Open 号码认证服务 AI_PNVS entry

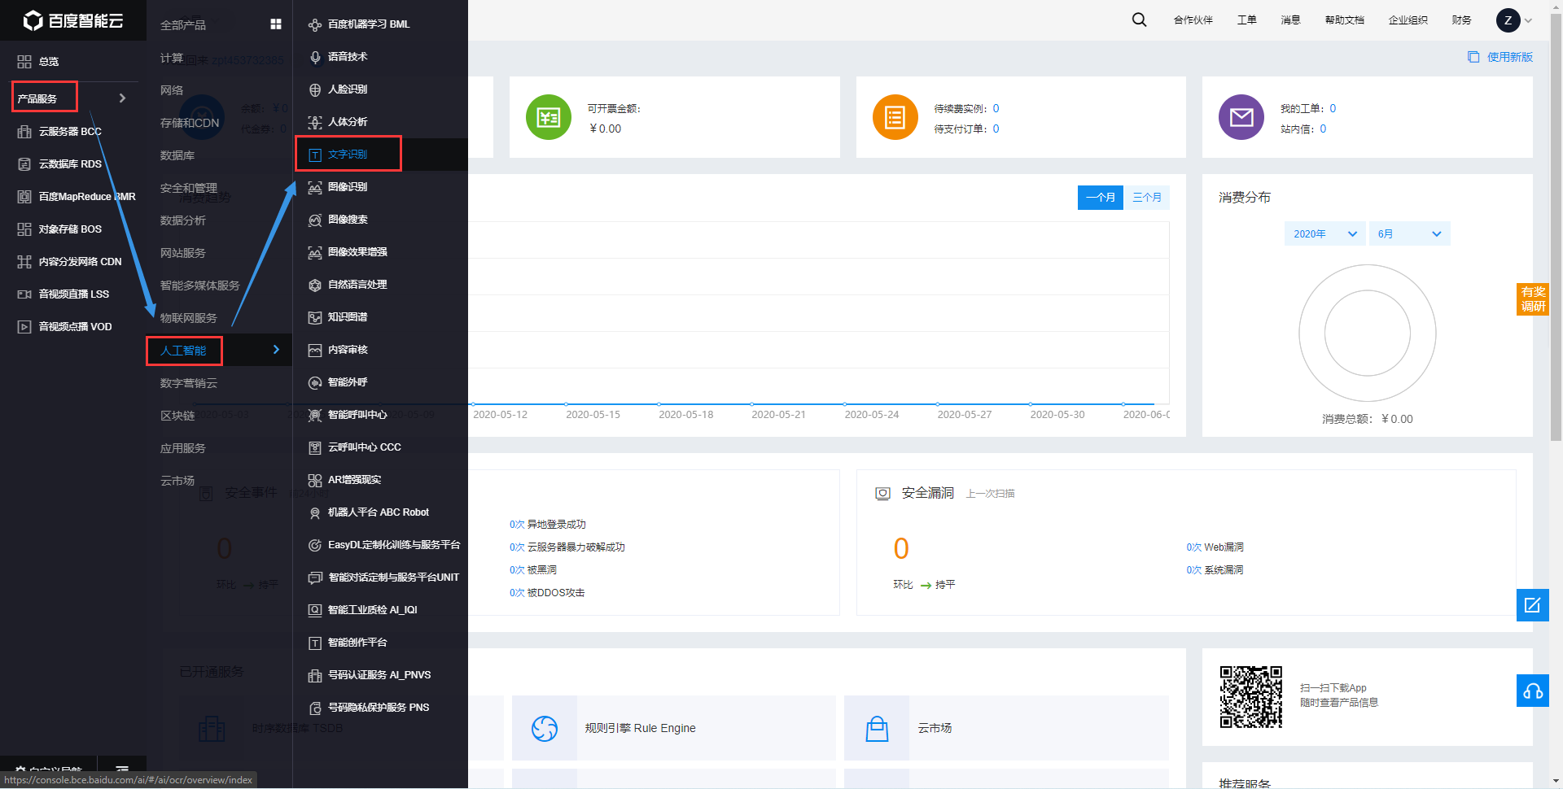[379, 675]
